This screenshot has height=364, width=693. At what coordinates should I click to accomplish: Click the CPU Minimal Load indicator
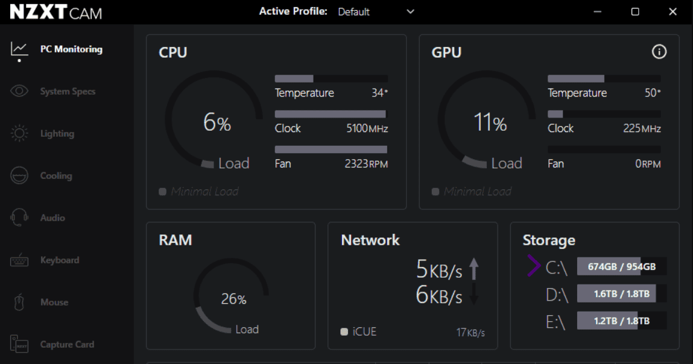click(199, 192)
